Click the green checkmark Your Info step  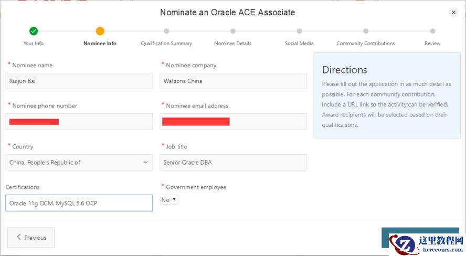tap(34, 31)
